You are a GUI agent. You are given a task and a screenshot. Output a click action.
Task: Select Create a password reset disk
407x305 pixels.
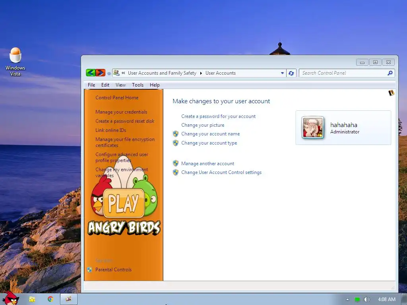[x=125, y=121]
